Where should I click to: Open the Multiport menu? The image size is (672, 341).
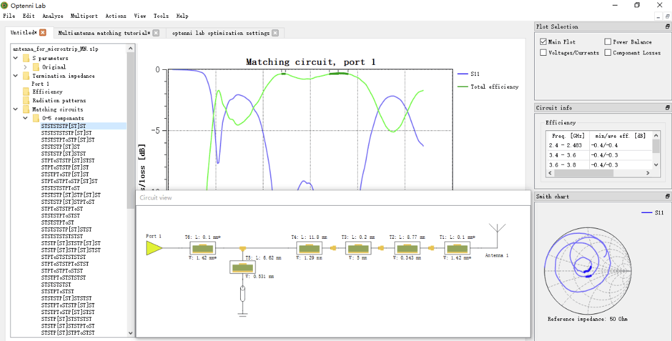pos(84,16)
